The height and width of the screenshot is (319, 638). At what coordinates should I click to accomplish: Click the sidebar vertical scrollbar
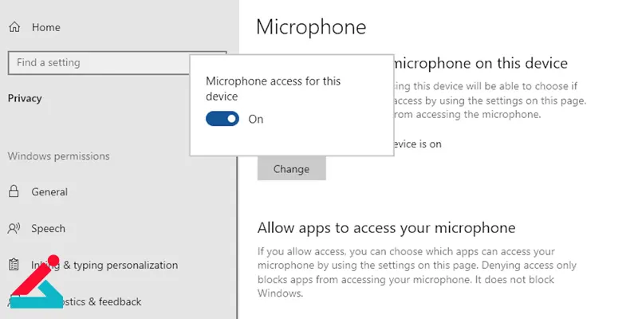[237, 236]
